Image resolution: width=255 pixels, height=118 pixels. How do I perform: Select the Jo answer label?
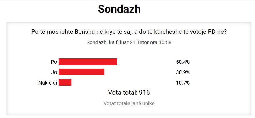point(54,72)
